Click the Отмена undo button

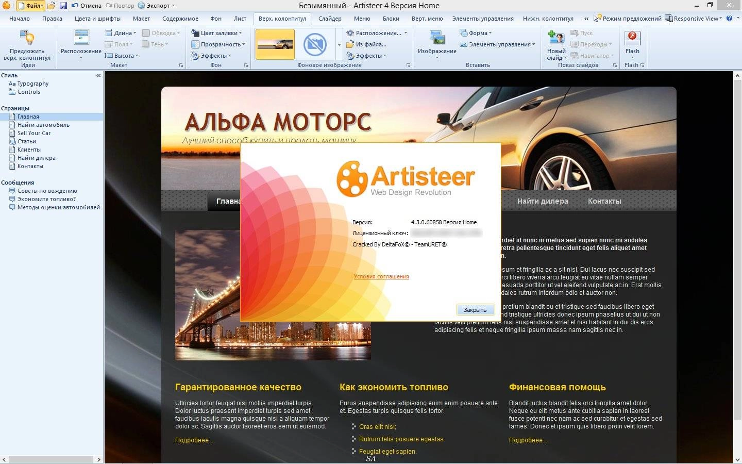tap(86, 6)
